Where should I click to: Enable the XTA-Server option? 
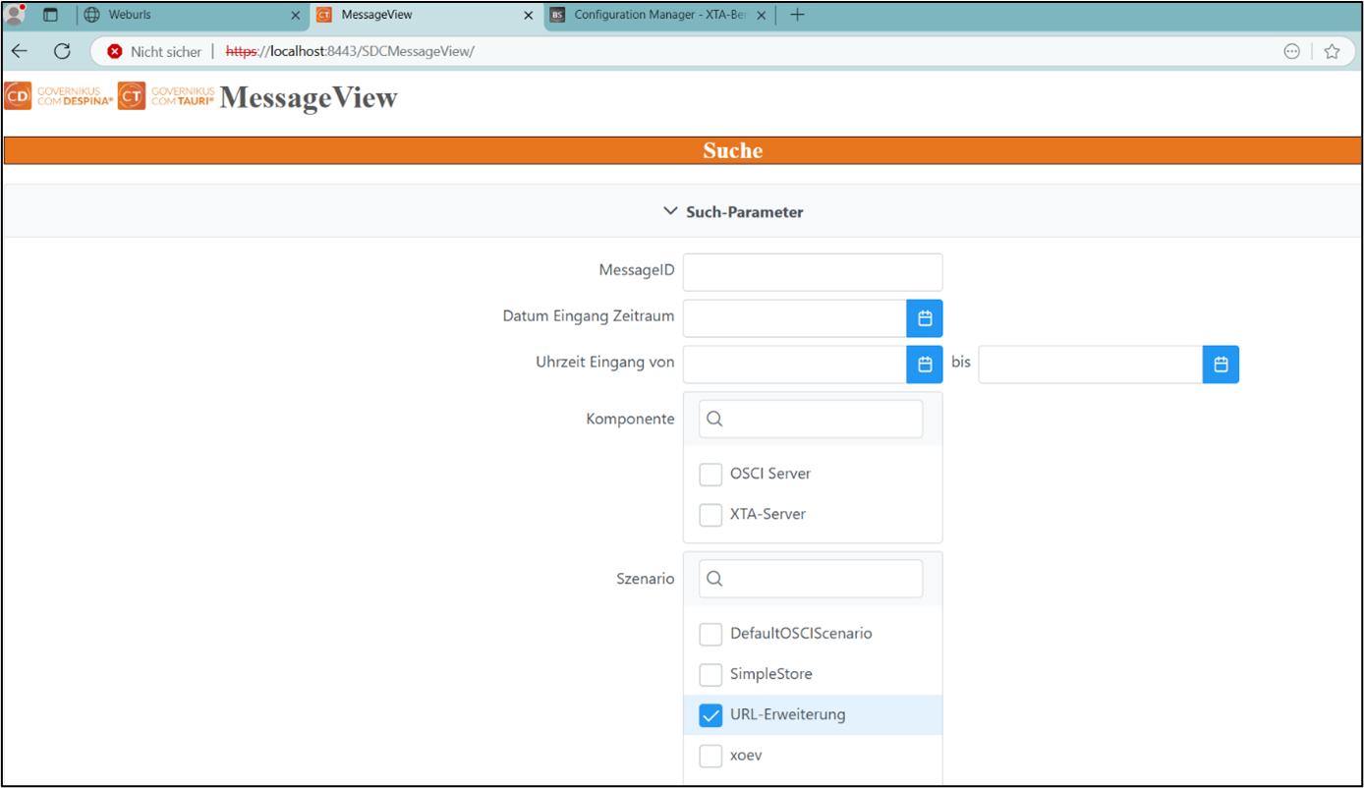(710, 515)
